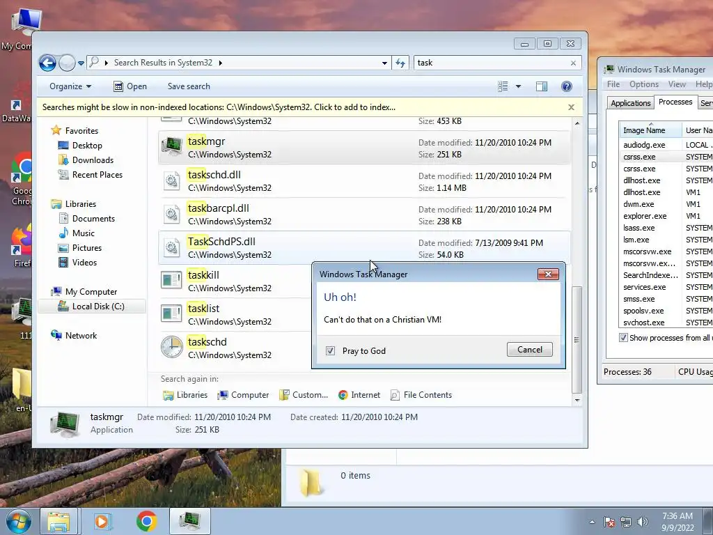This screenshot has width=713, height=535.
Task: Switch to Task Manager Processes tab
Action: 675,102
